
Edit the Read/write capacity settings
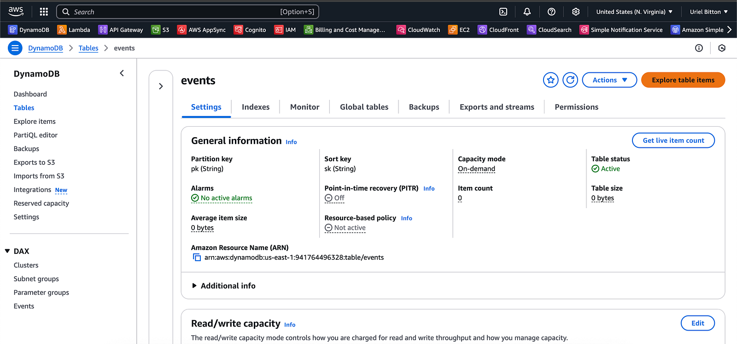(x=698, y=323)
